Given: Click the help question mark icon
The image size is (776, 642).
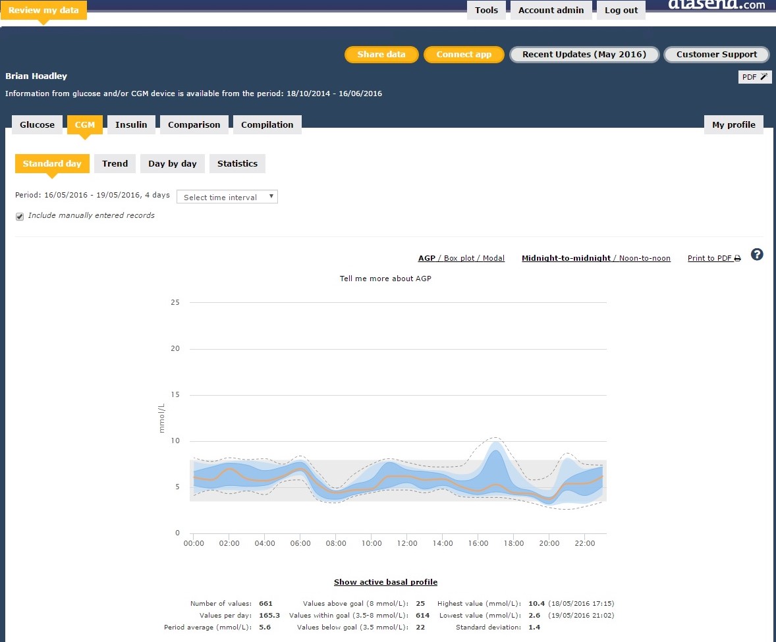Looking at the screenshot, I should (757, 255).
